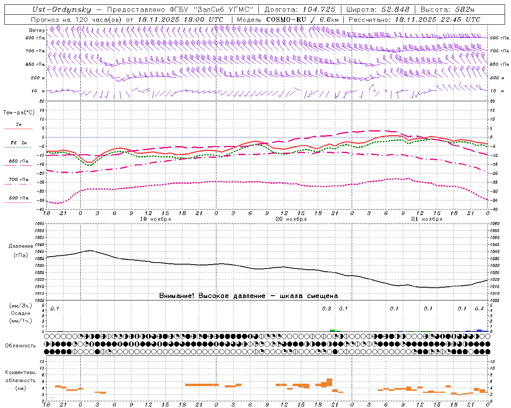The height and width of the screenshot is (408, 511).
Task: Click the Давление pressure panel label
Action: [21, 246]
